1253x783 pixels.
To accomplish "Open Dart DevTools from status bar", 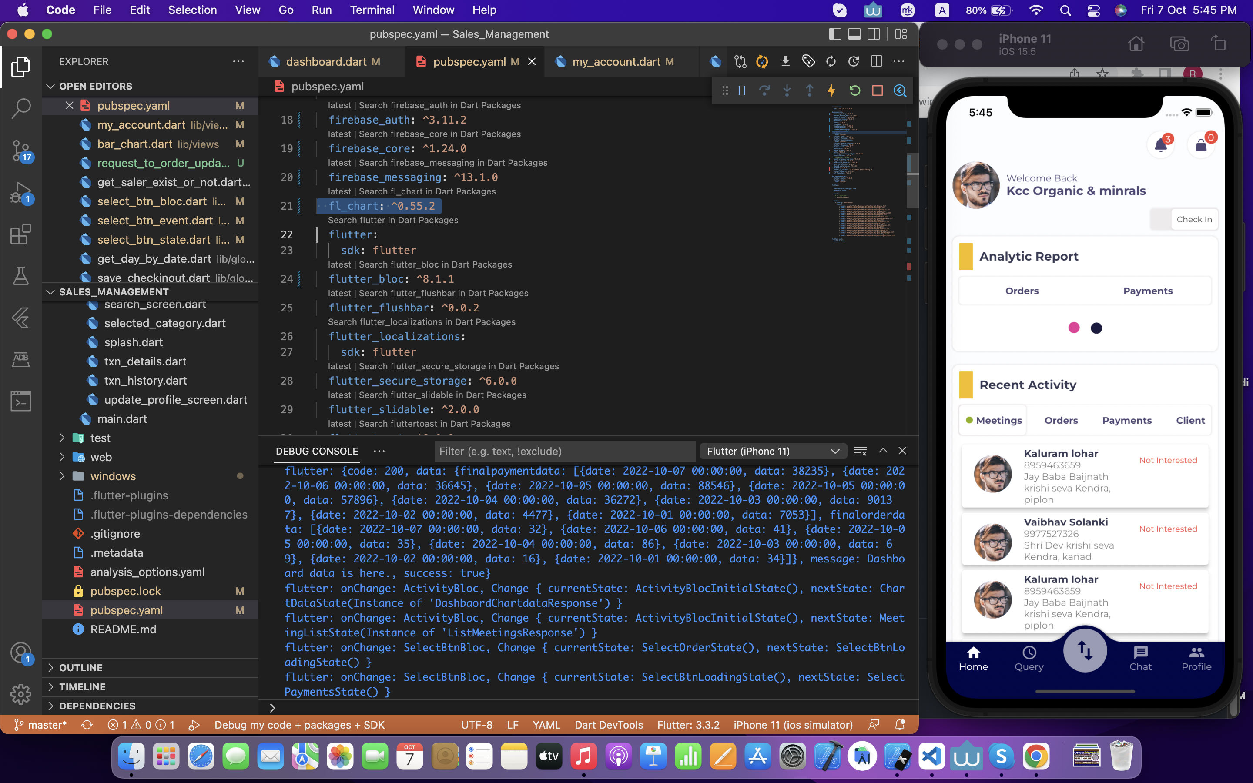I will (x=608, y=725).
